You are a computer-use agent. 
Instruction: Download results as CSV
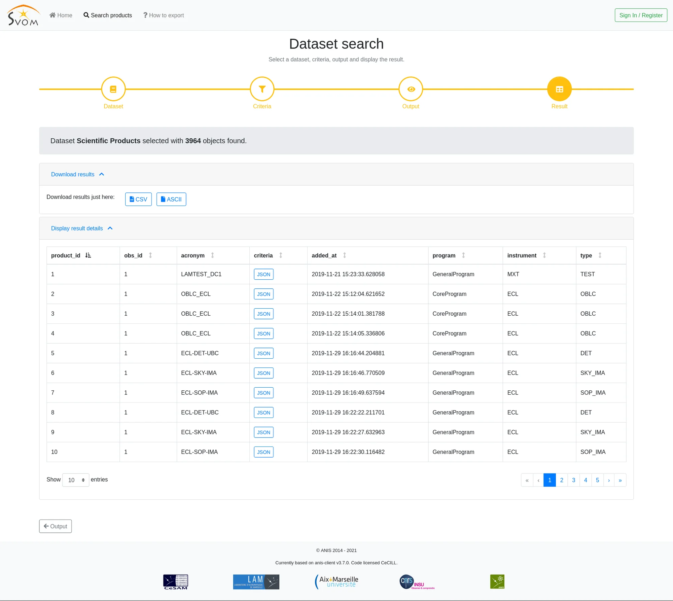138,199
